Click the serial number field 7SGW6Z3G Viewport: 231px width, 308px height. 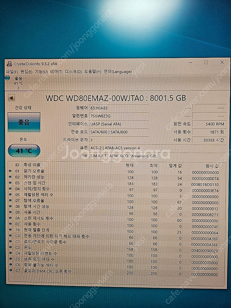click(119, 116)
